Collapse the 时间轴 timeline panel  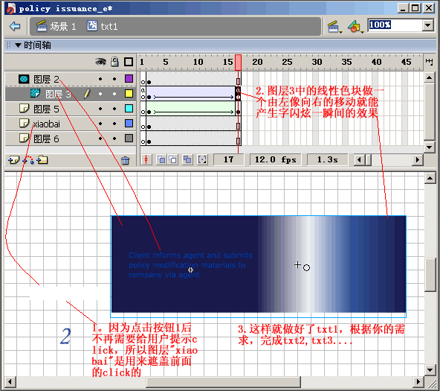(x=19, y=45)
